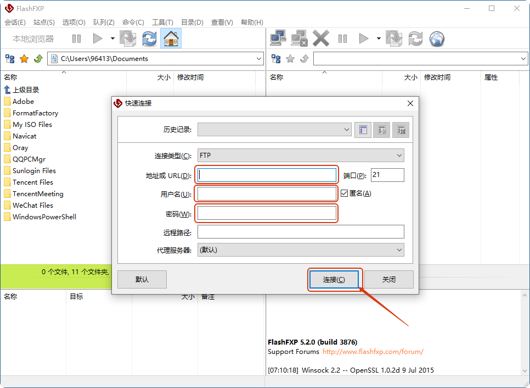Viewport: 530px width, 388px height.
Task: Expand the local path C:\Users\96413\Documents dropdown
Action: tap(259, 59)
